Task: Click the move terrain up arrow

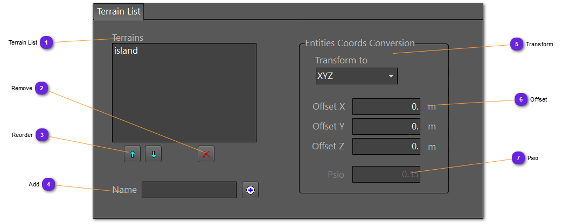Action: (x=132, y=154)
